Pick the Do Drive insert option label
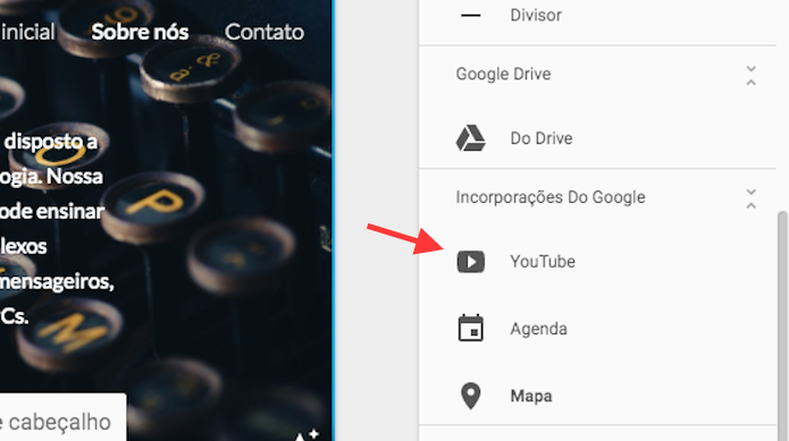This screenshot has width=789, height=441. pyautogui.click(x=541, y=138)
